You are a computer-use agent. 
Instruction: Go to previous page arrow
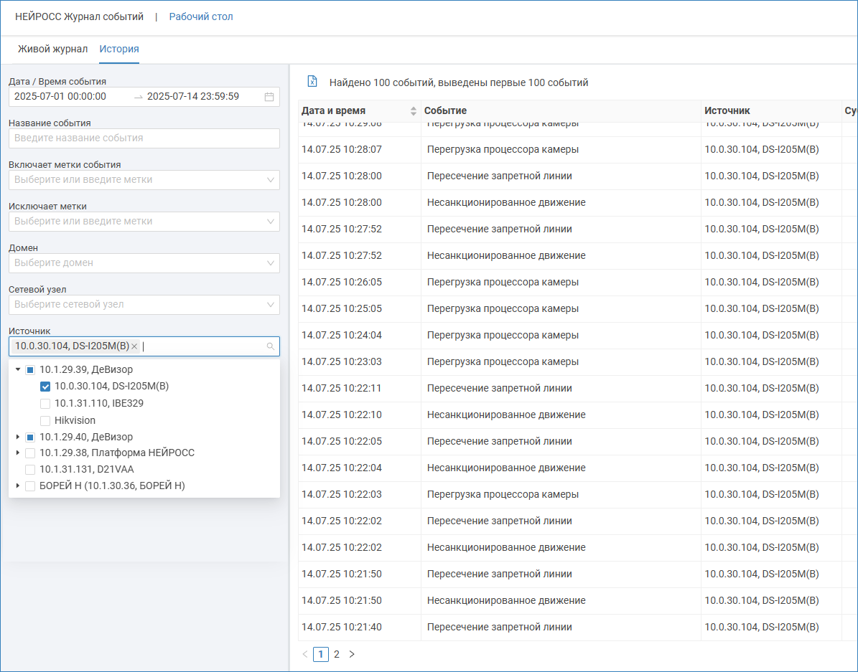click(x=304, y=654)
